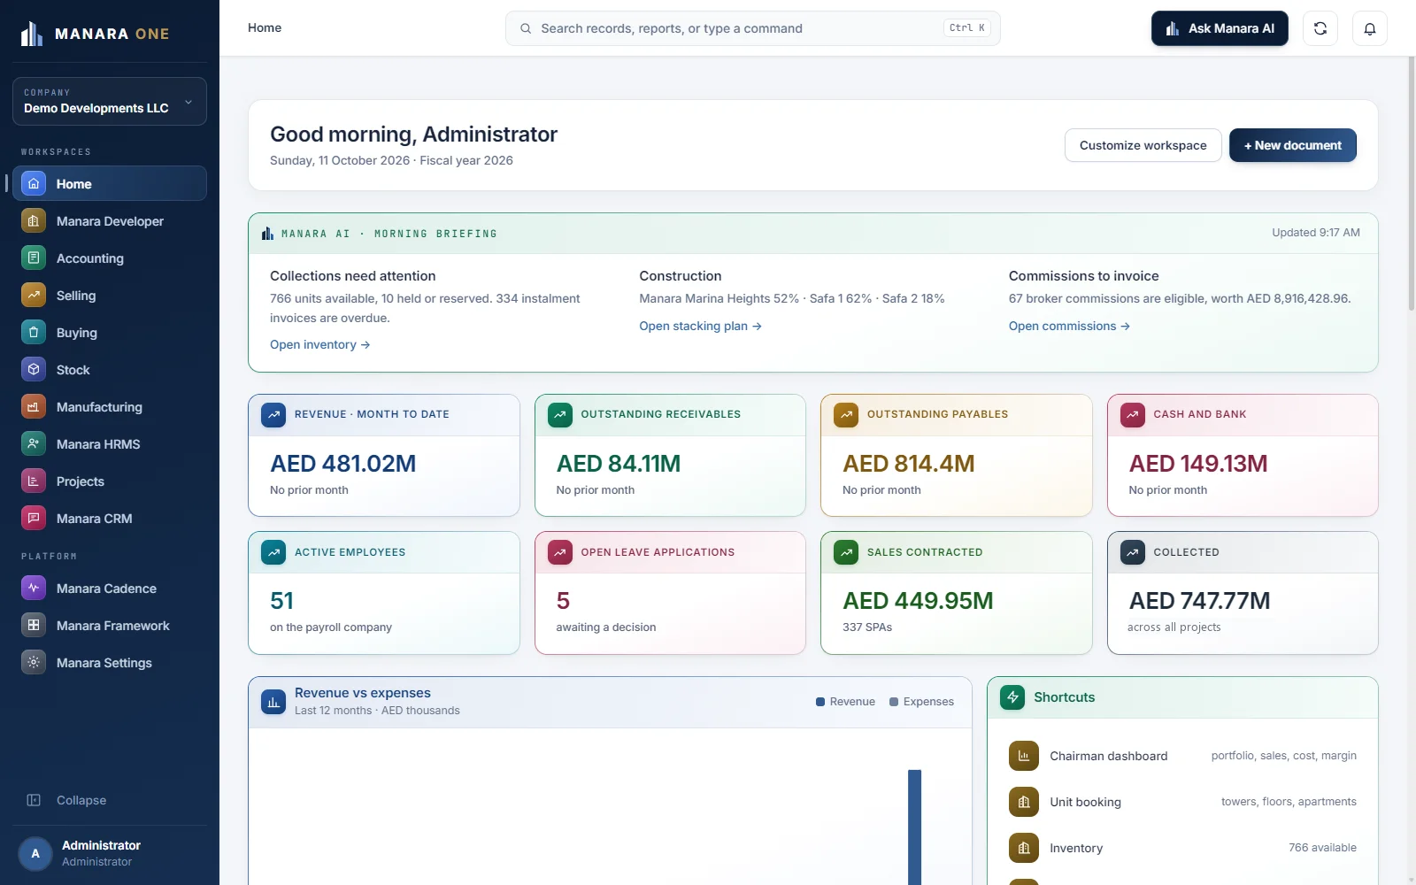
Task: Click the Ask Manara AI button
Action: (1220, 28)
